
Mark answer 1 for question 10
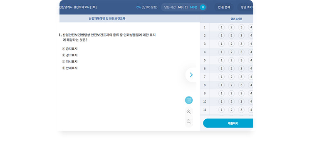coord(221,101)
